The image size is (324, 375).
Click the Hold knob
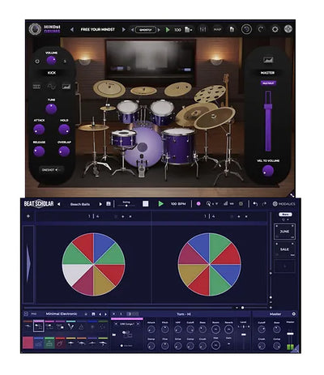pos(64,130)
